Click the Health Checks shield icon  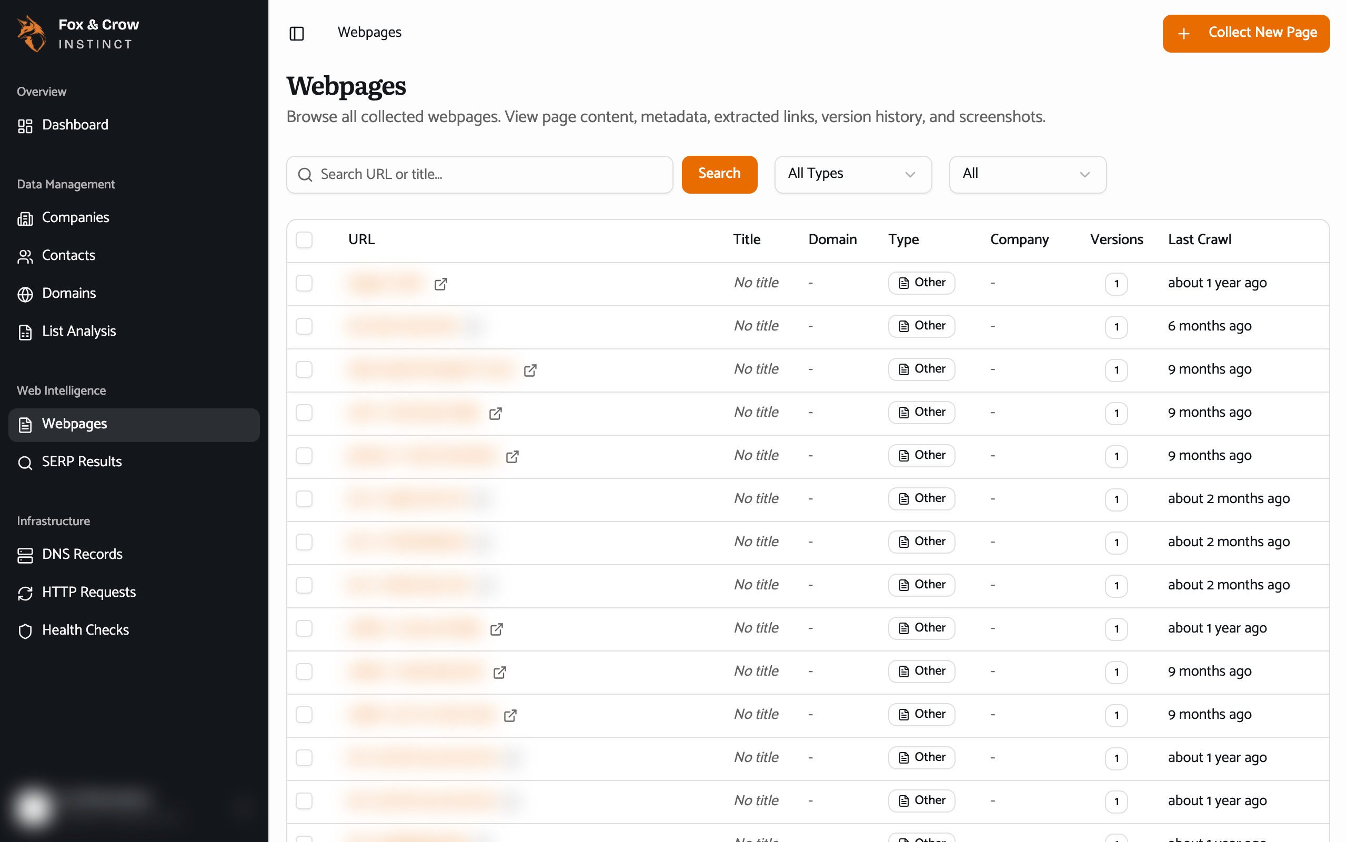pos(25,631)
